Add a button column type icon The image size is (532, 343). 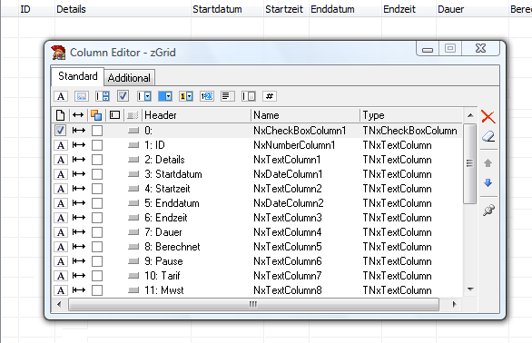coord(249,96)
